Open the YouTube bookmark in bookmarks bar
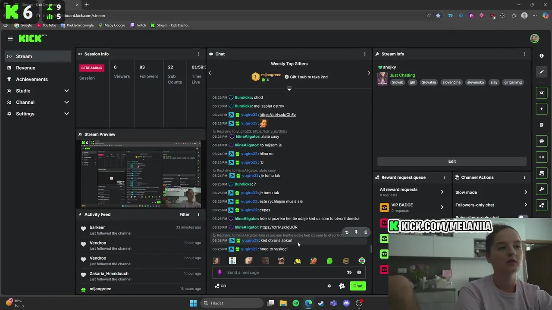Screen dimensions: 552x310 [46, 25]
